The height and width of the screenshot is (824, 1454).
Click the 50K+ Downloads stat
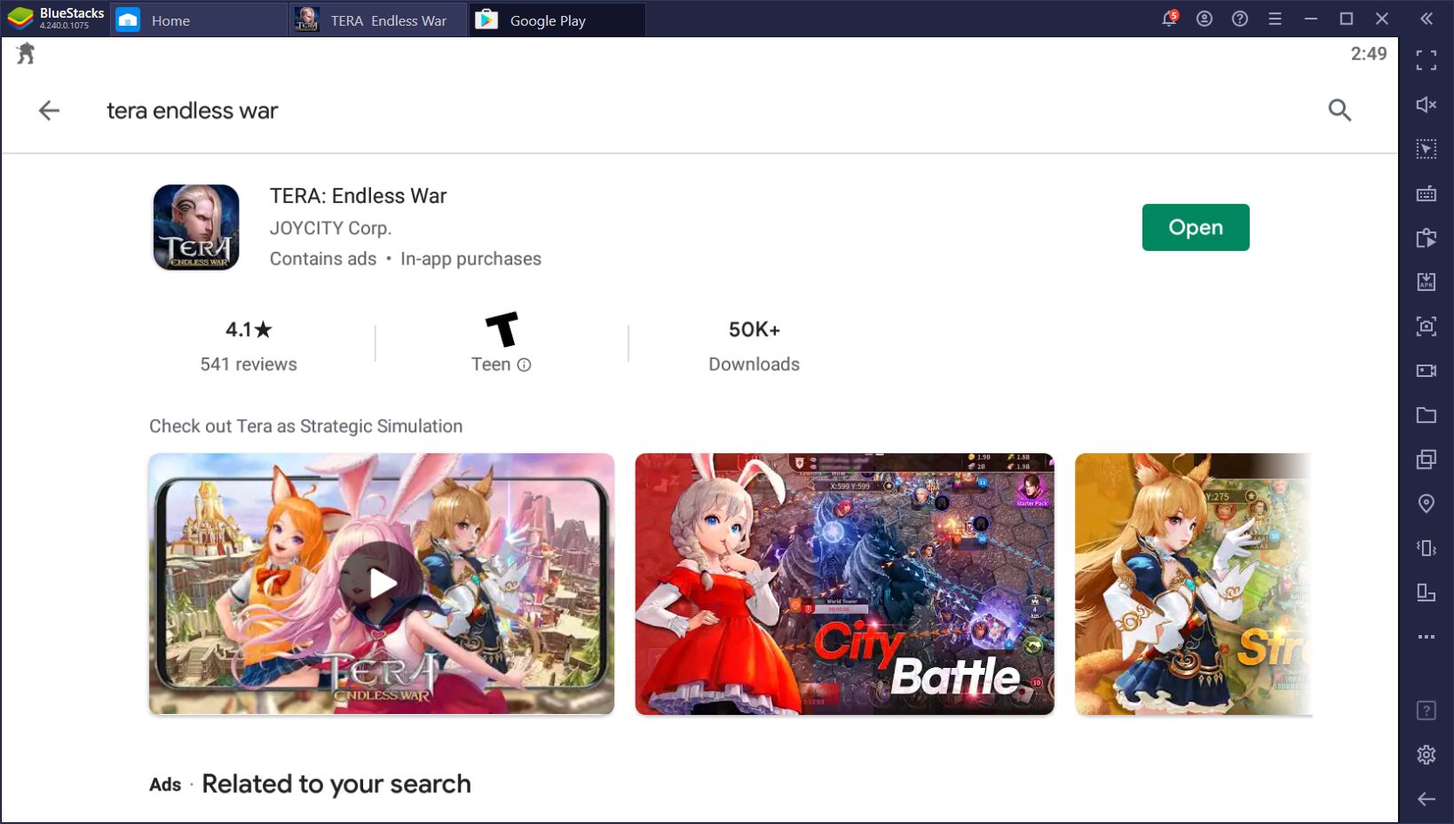tap(754, 346)
